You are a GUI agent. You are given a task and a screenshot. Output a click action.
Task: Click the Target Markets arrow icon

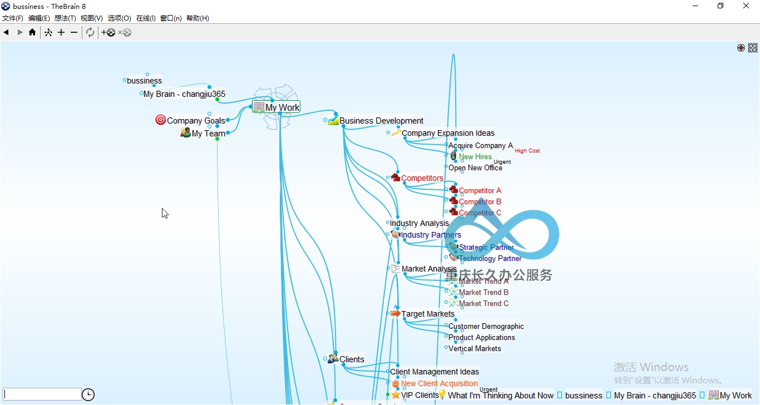(396, 313)
